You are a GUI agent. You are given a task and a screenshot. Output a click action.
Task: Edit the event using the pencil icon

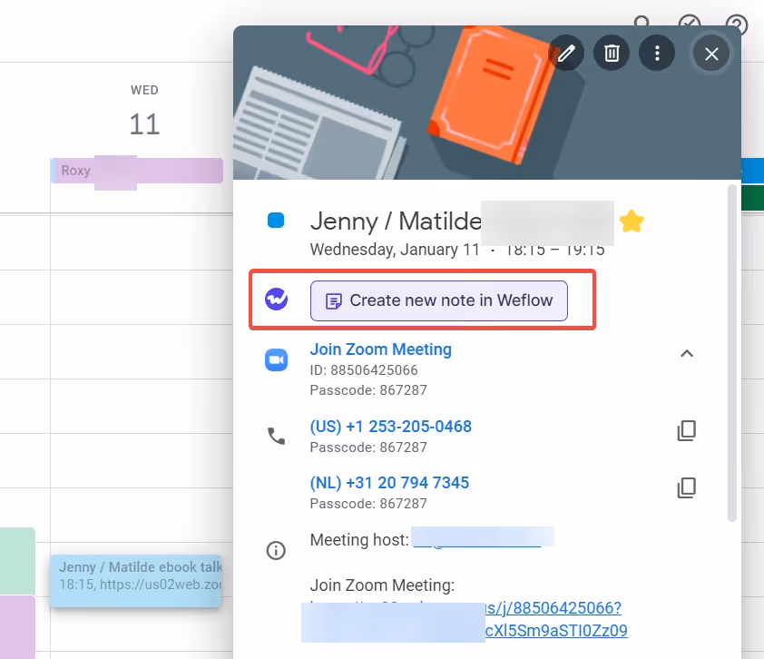566,53
